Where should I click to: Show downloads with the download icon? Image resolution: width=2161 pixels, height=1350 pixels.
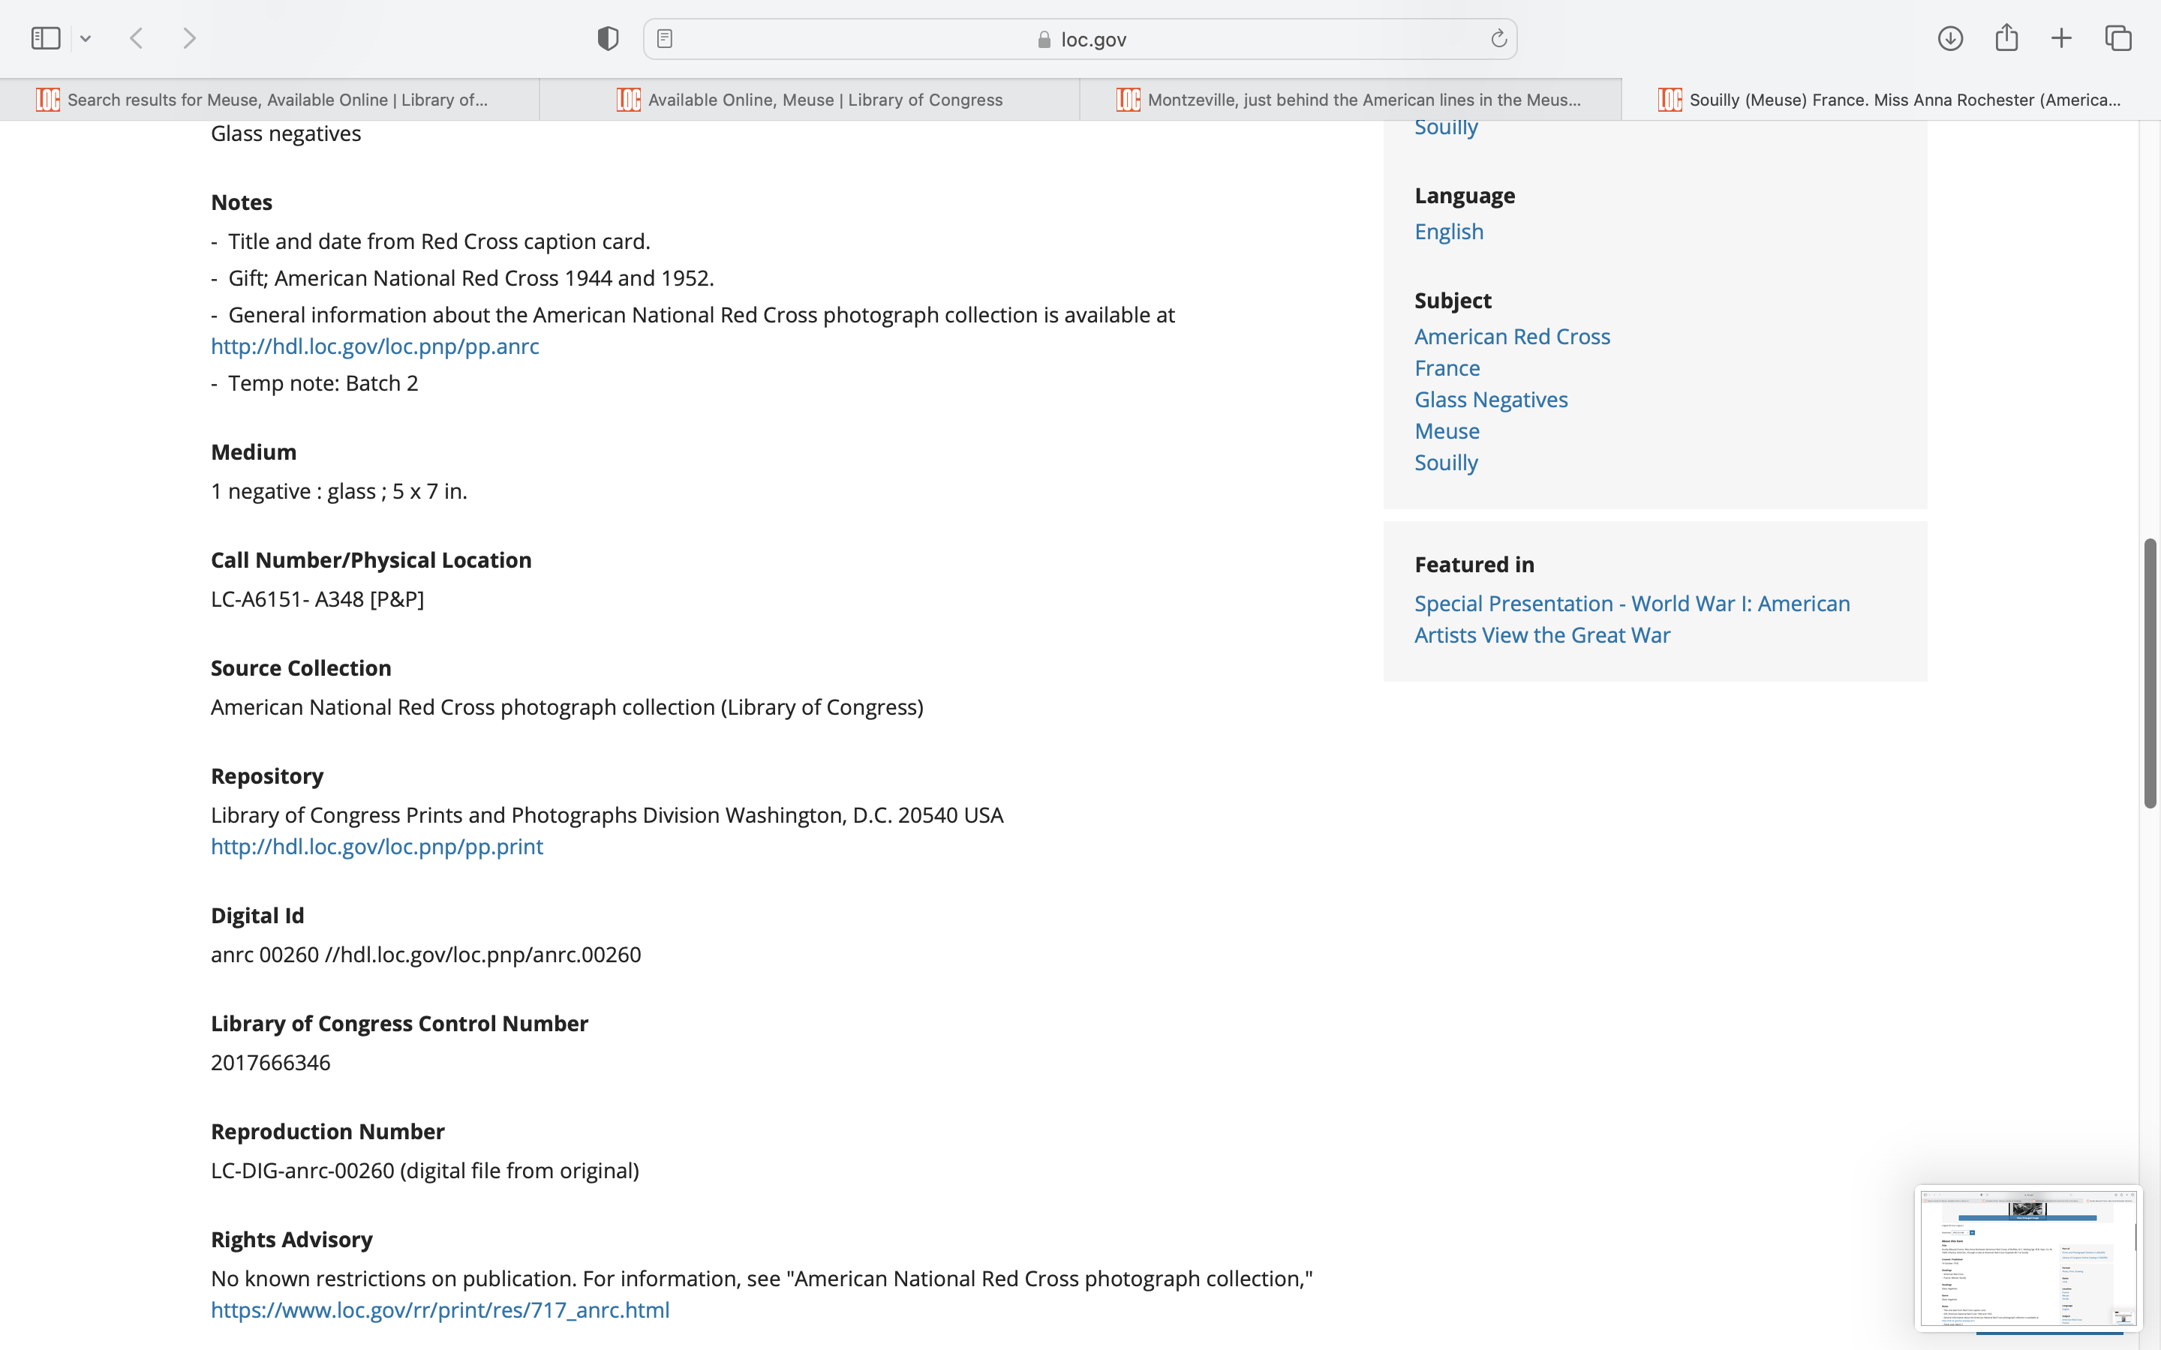[x=1950, y=38]
